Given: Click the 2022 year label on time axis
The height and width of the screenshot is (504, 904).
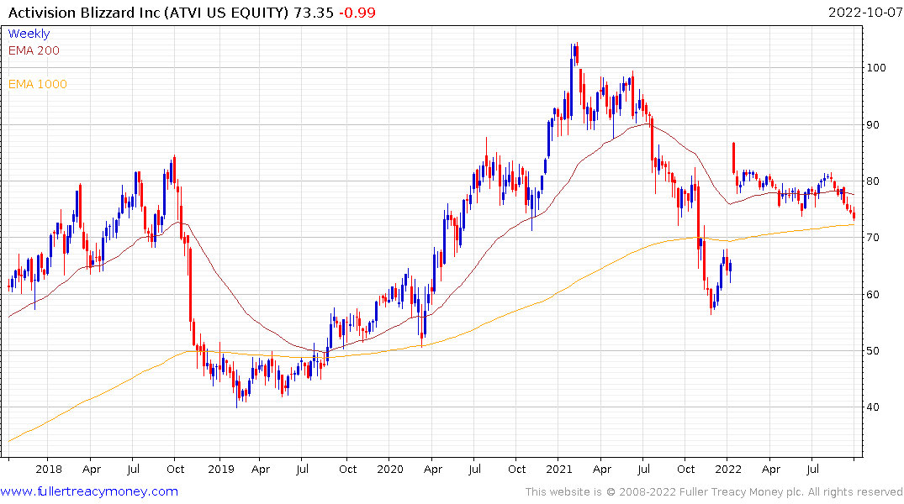Looking at the screenshot, I should (728, 469).
